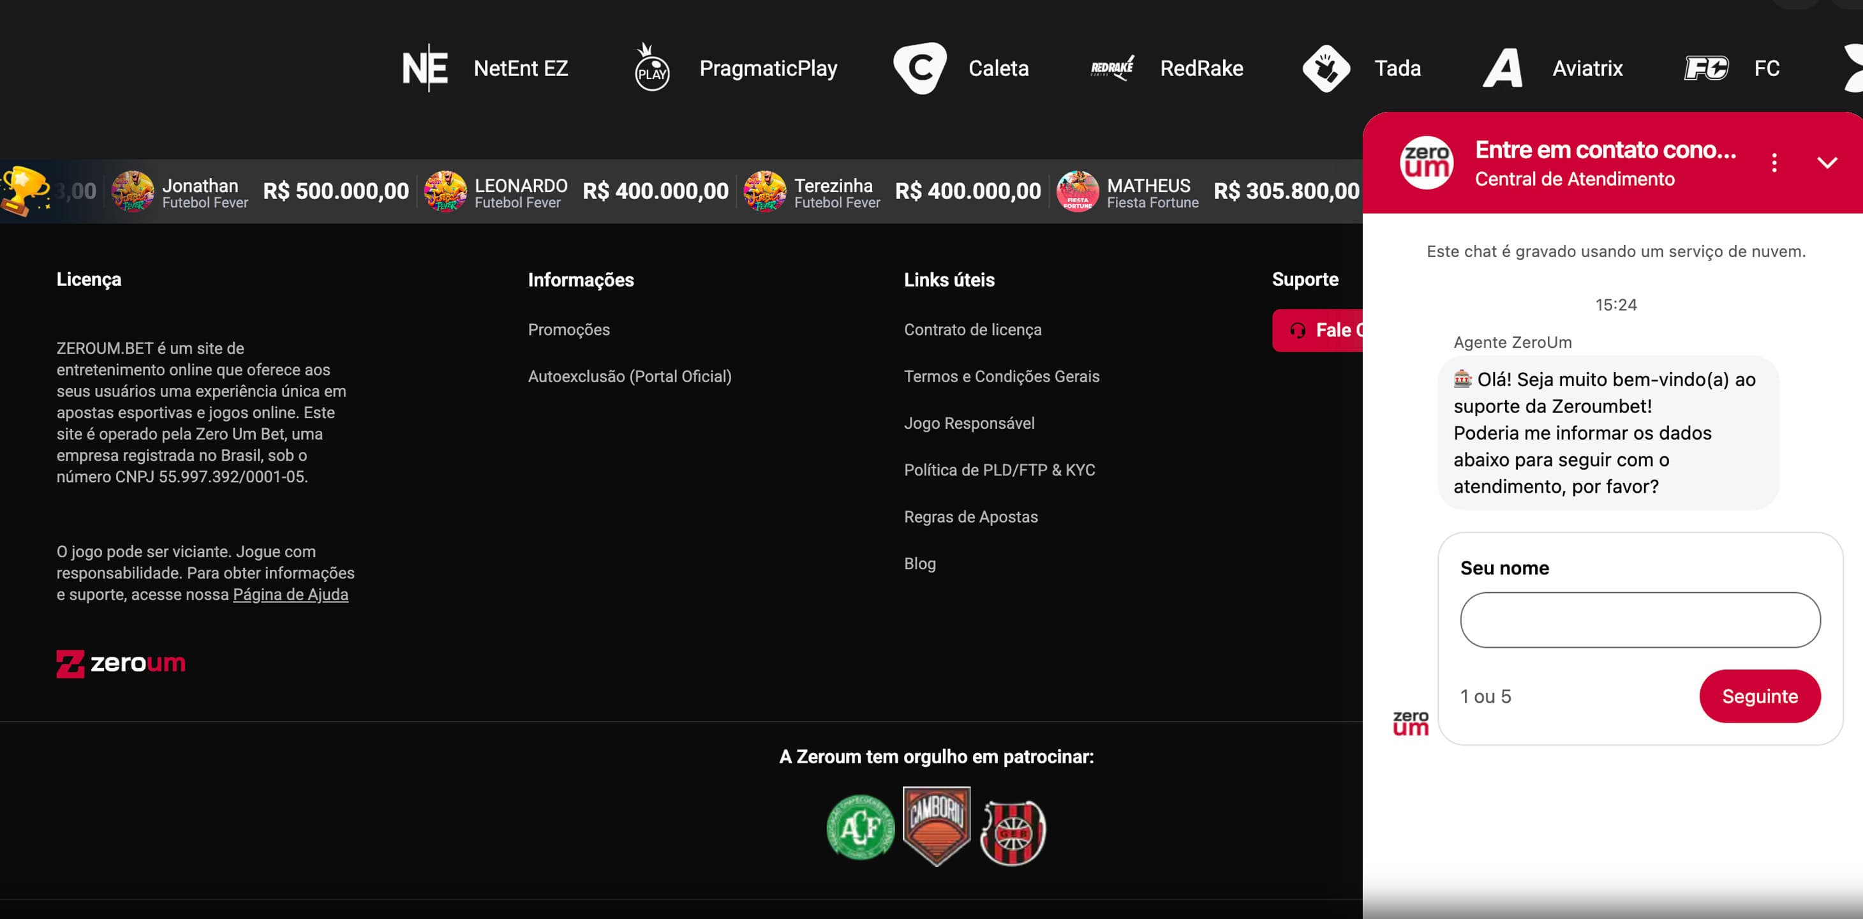The width and height of the screenshot is (1863, 919).
Task: Click the Licença section heading
Action: 89,280
